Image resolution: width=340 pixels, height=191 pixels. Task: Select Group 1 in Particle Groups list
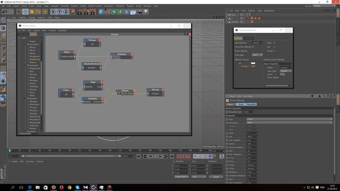[x=245, y=66]
